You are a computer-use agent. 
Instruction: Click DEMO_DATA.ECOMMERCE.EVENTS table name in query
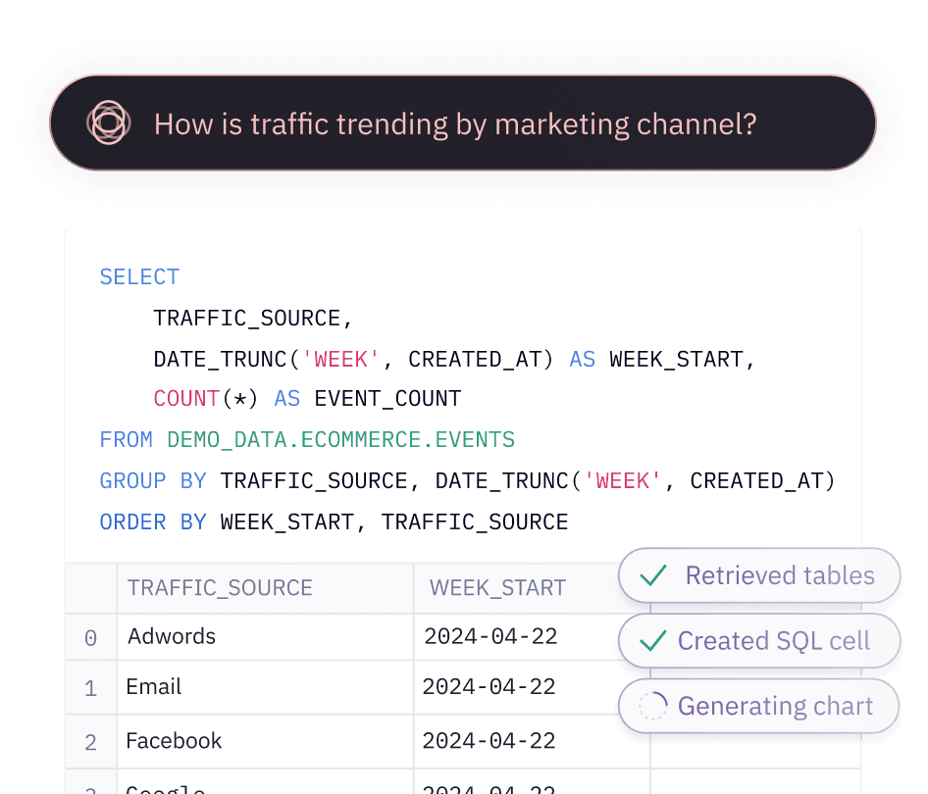pos(340,440)
